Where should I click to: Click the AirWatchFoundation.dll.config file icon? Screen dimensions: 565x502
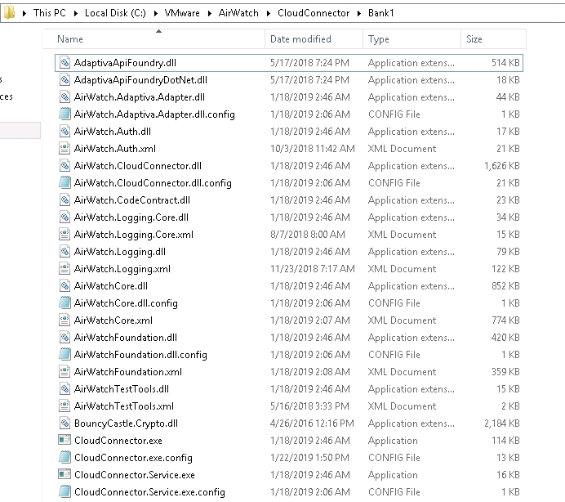[65, 354]
